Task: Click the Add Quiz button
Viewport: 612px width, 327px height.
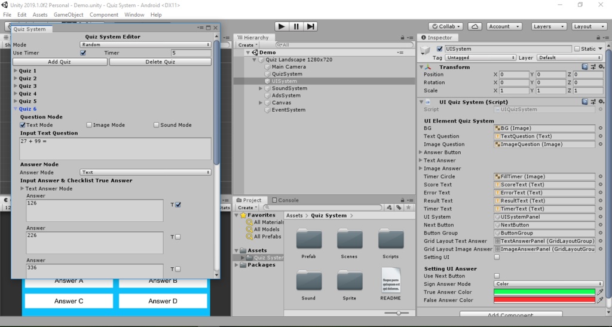Action: tap(60, 62)
